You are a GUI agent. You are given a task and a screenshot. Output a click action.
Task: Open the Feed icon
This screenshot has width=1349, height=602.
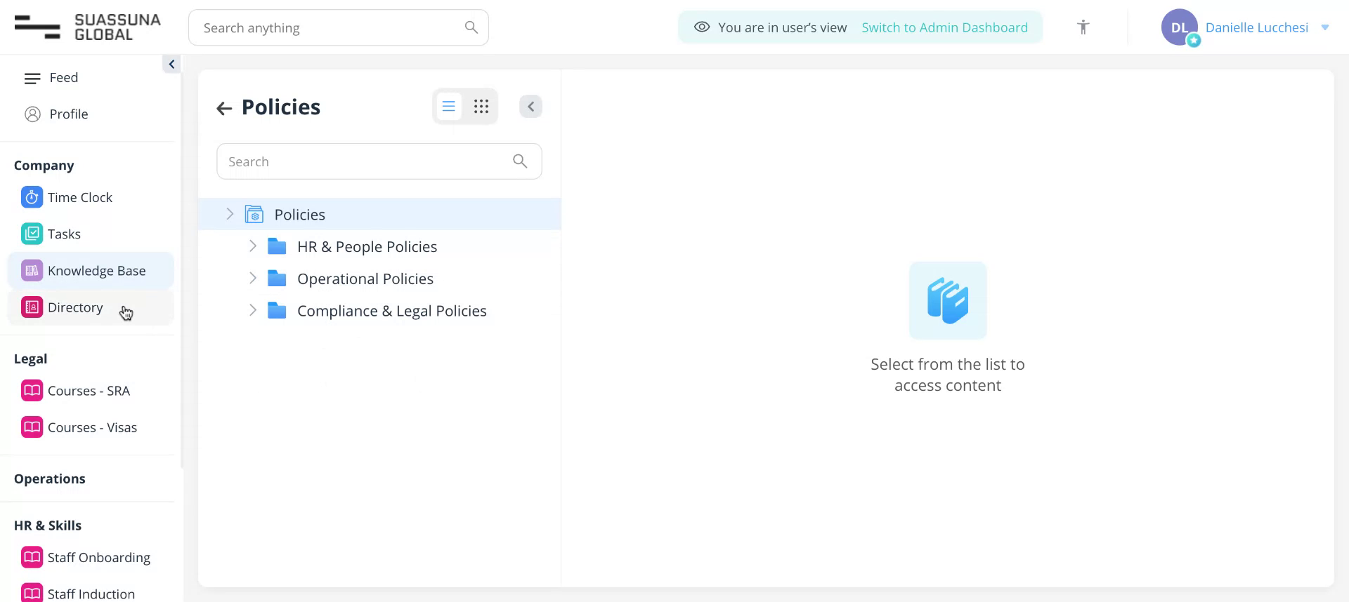click(32, 78)
